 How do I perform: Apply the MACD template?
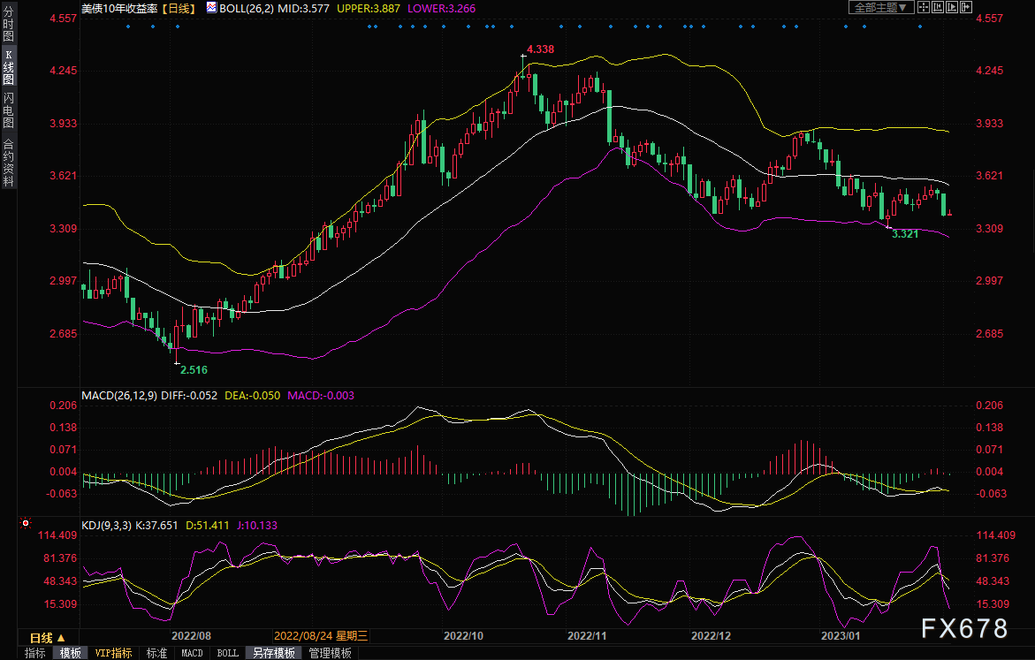[192, 653]
